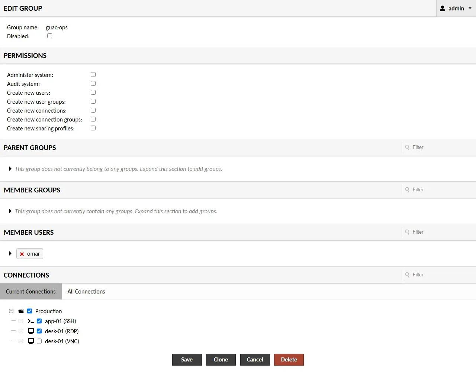Screen dimensions: 476x373
Task: Uncheck the desk-01 (RDP) connection checkbox
Action: pyautogui.click(x=39, y=331)
